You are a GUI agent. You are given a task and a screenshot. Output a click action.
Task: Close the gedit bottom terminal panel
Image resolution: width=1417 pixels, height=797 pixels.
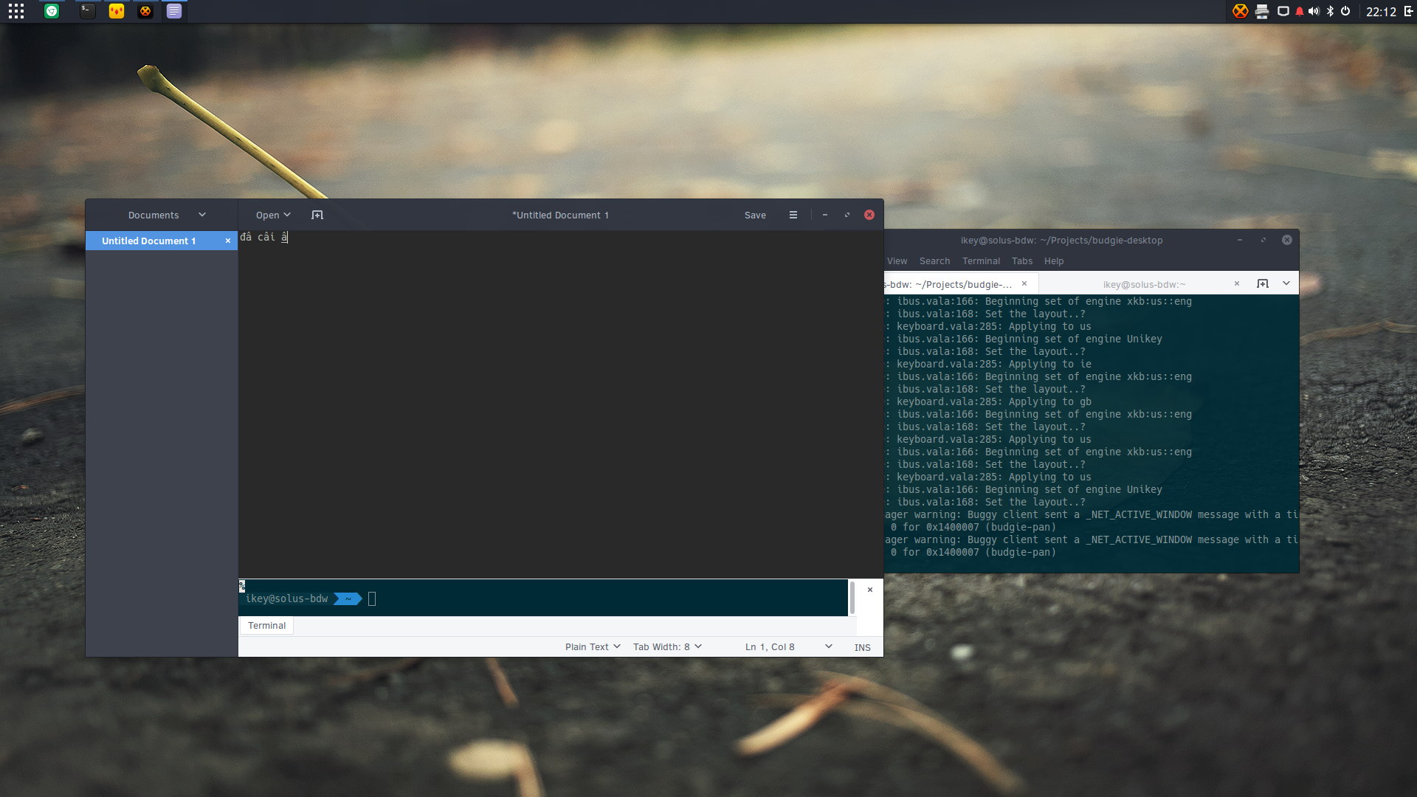point(870,590)
